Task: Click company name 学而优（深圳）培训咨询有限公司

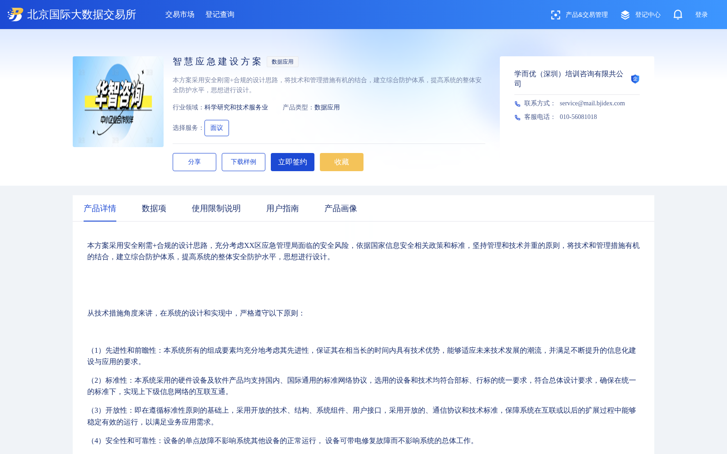Action: [569, 79]
